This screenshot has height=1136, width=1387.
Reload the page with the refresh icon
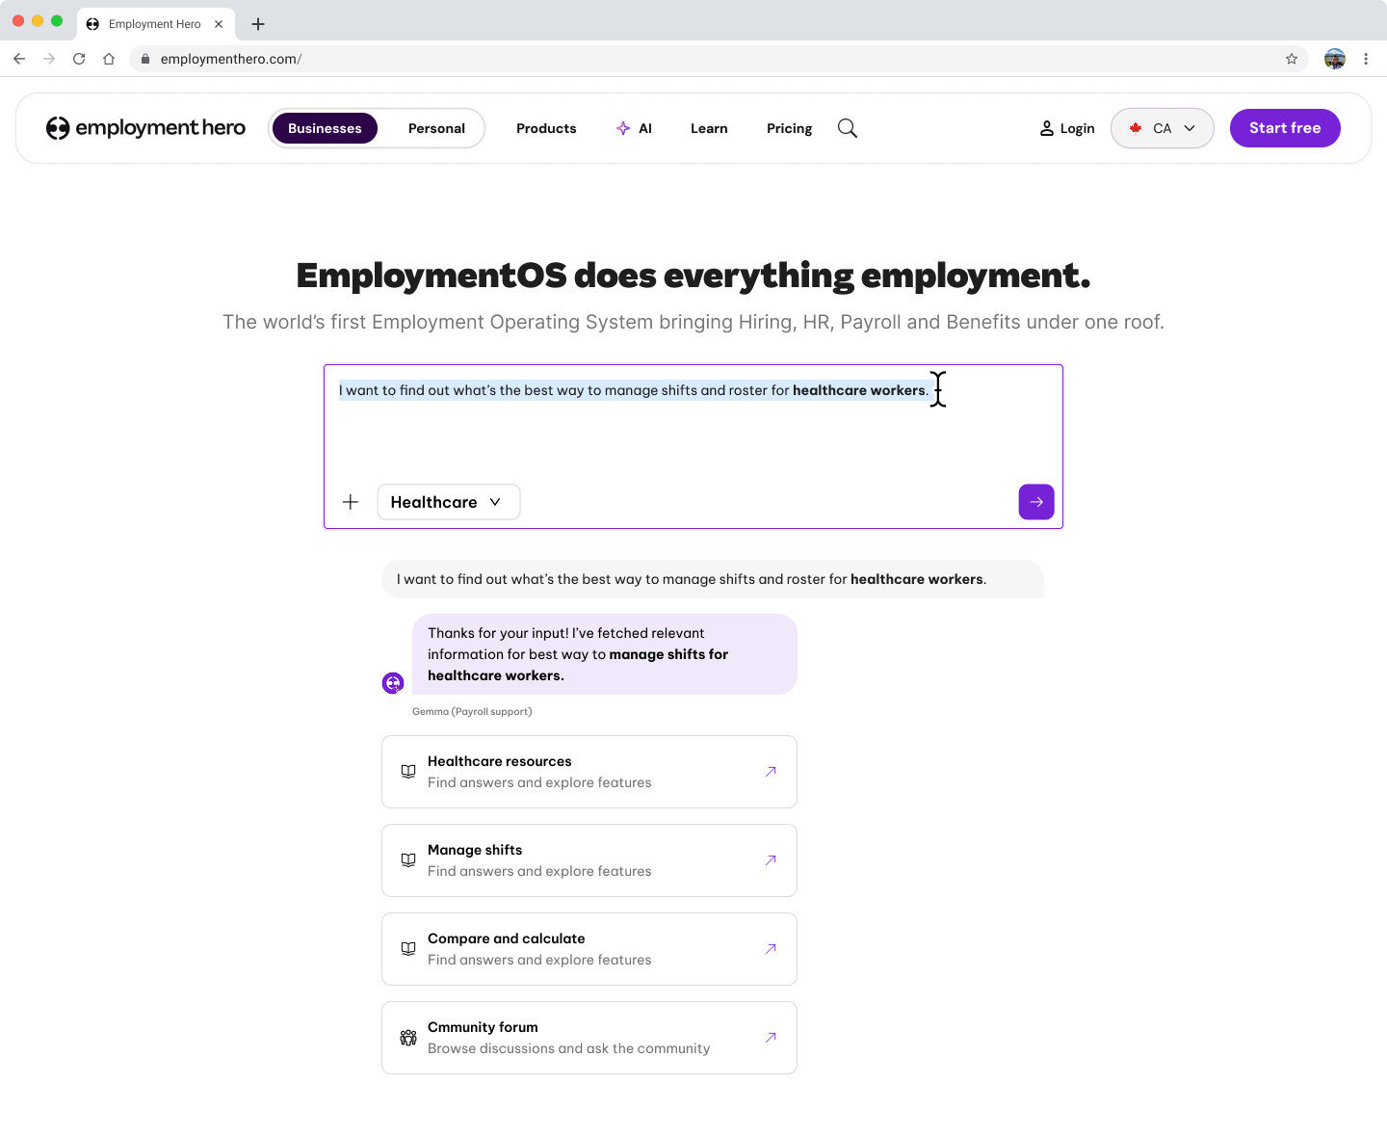[79, 59]
